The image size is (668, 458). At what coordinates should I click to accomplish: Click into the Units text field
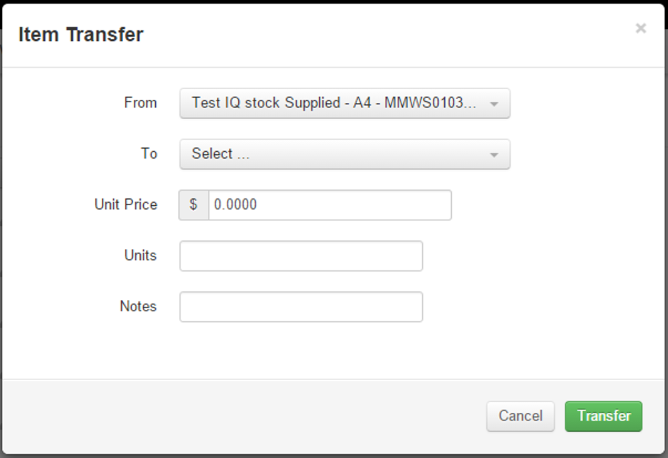[x=301, y=256]
